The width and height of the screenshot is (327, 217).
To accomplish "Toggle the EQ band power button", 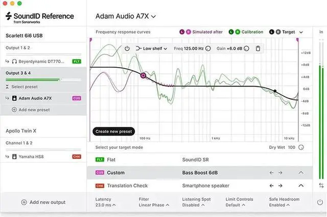I will click(127, 48).
